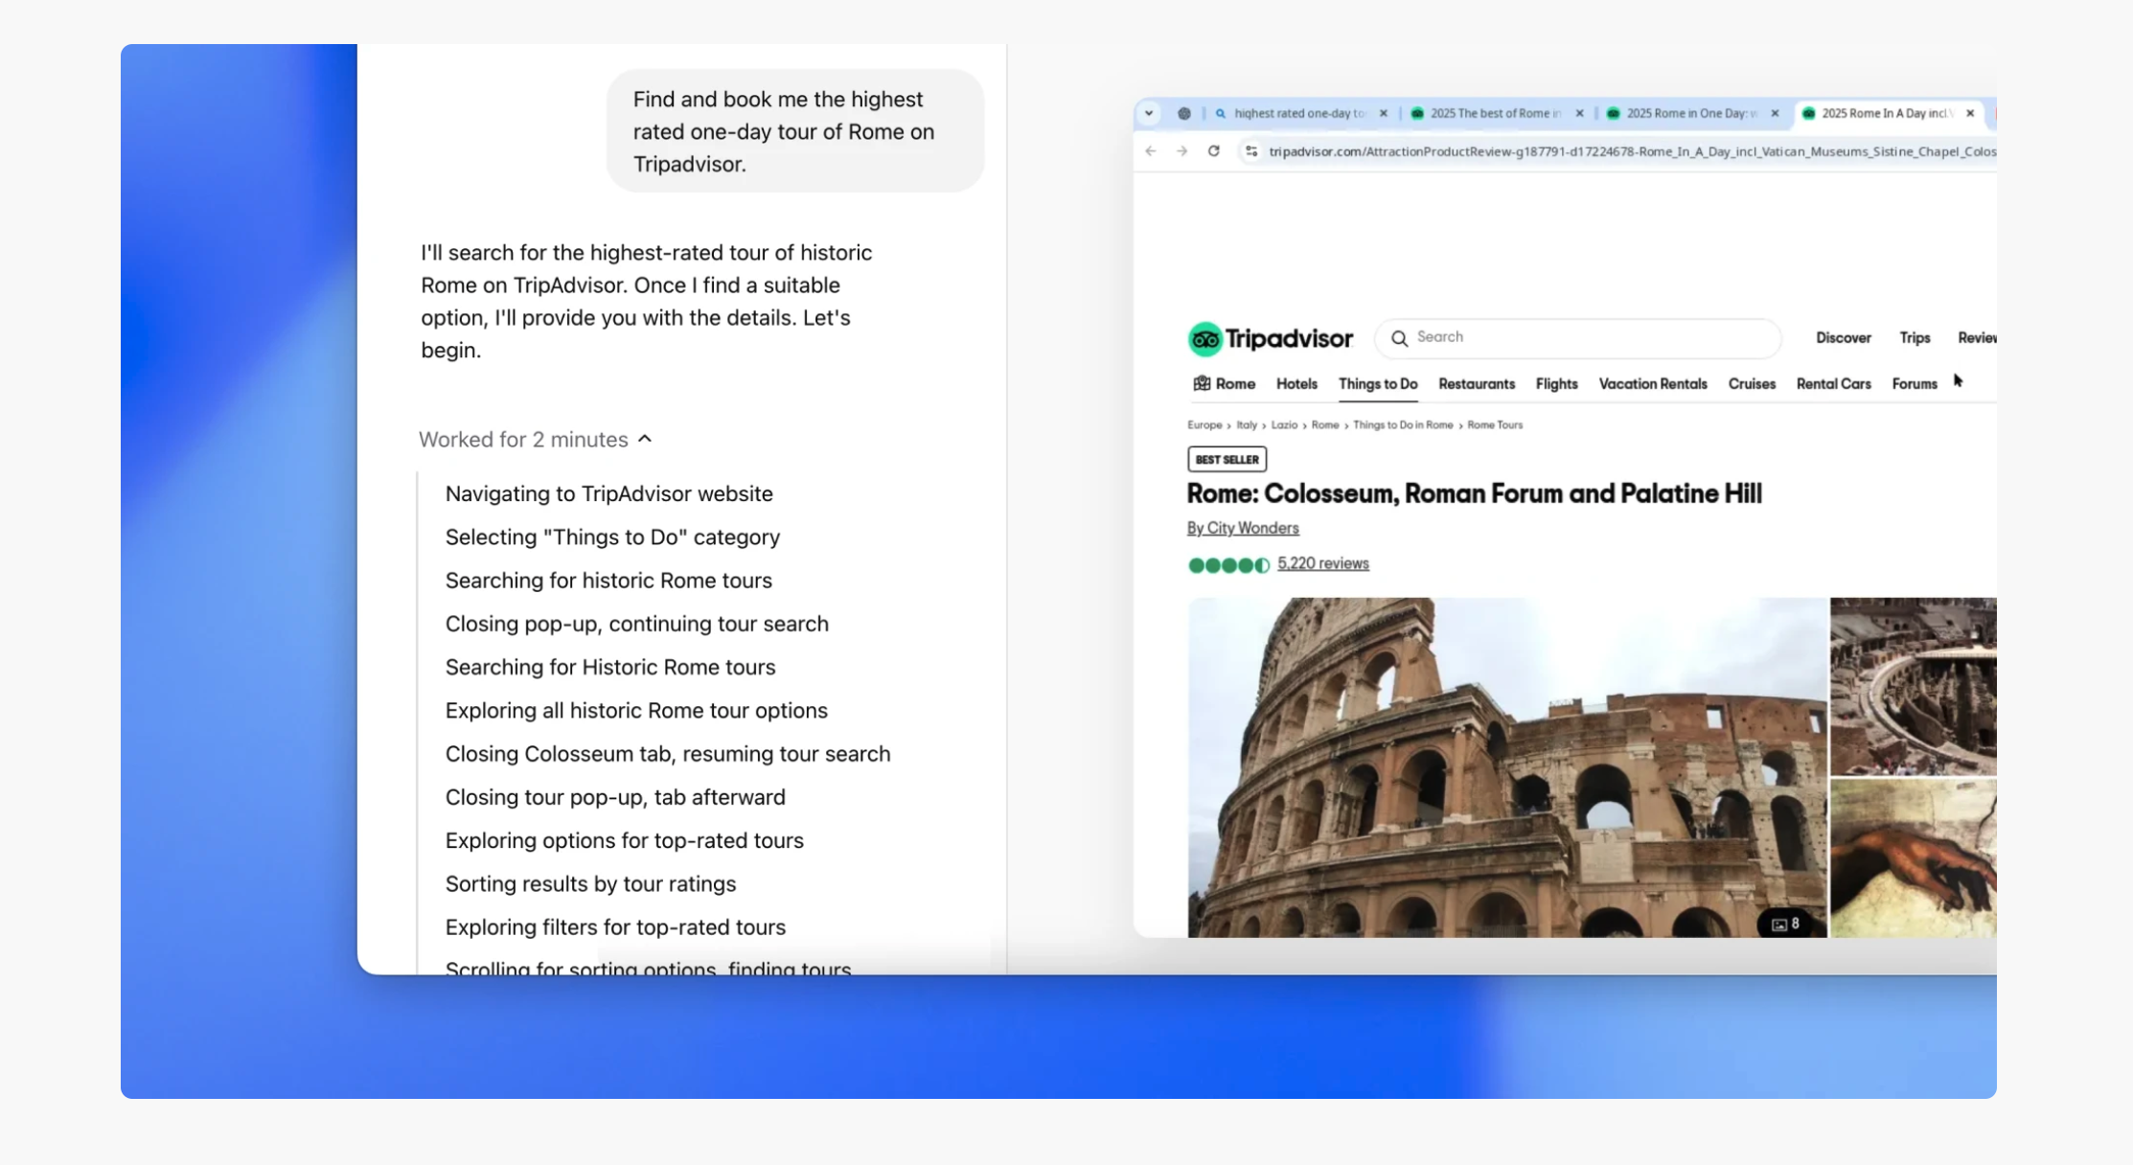The width and height of the screenshot is (2133, 1165).
Task: Open the Review menu item
Action: tap(1977, 337)
